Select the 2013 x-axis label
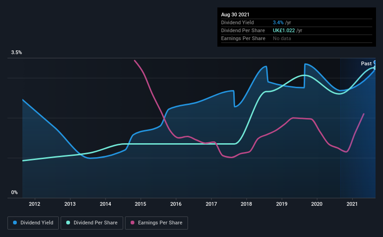Viewport: 383px width, 237px height. pyautogui.click(x=70, y=204)
